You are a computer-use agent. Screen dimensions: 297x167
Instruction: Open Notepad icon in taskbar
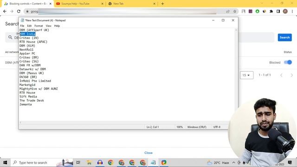click(x=153, y=163)
